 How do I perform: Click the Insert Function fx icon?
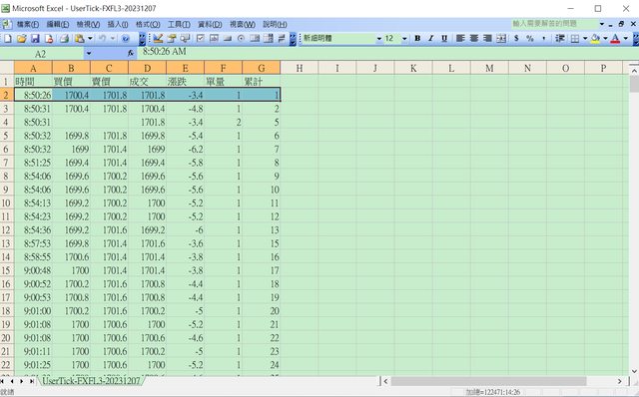(x=131, y=53)
